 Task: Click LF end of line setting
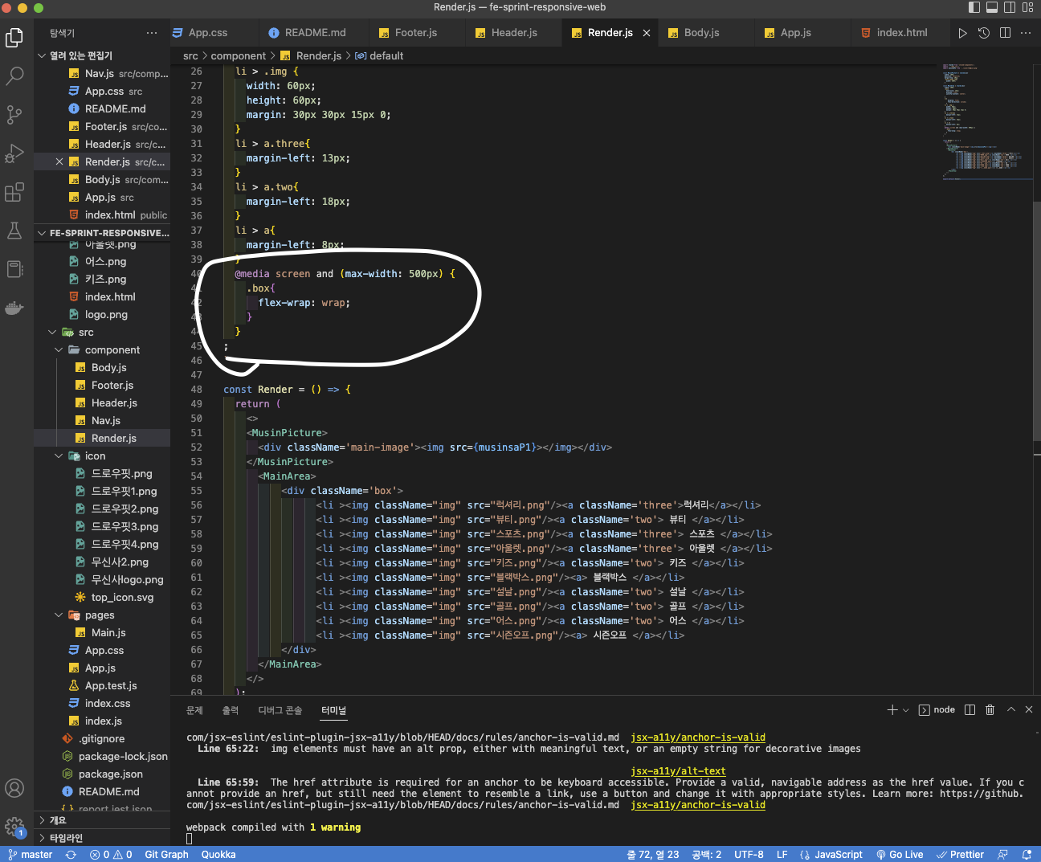coord(782,855)
